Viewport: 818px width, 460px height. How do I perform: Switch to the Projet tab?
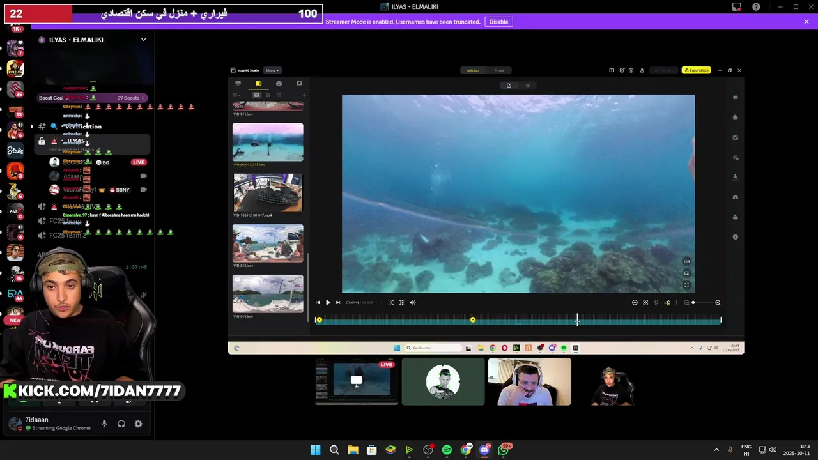click(499, 70)
